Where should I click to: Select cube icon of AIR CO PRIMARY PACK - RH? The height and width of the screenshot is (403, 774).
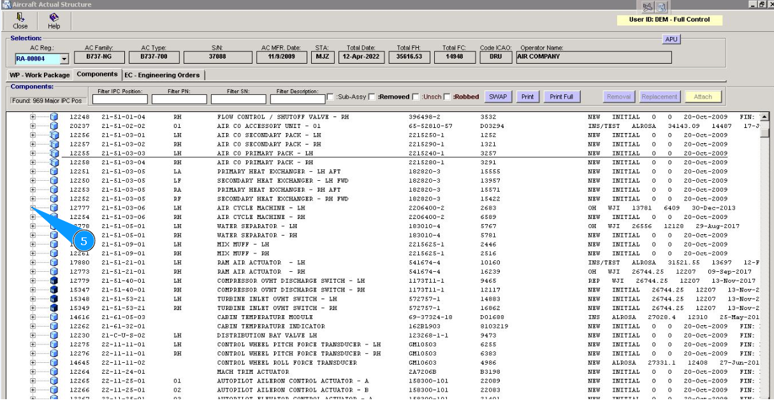pos(54,162)
